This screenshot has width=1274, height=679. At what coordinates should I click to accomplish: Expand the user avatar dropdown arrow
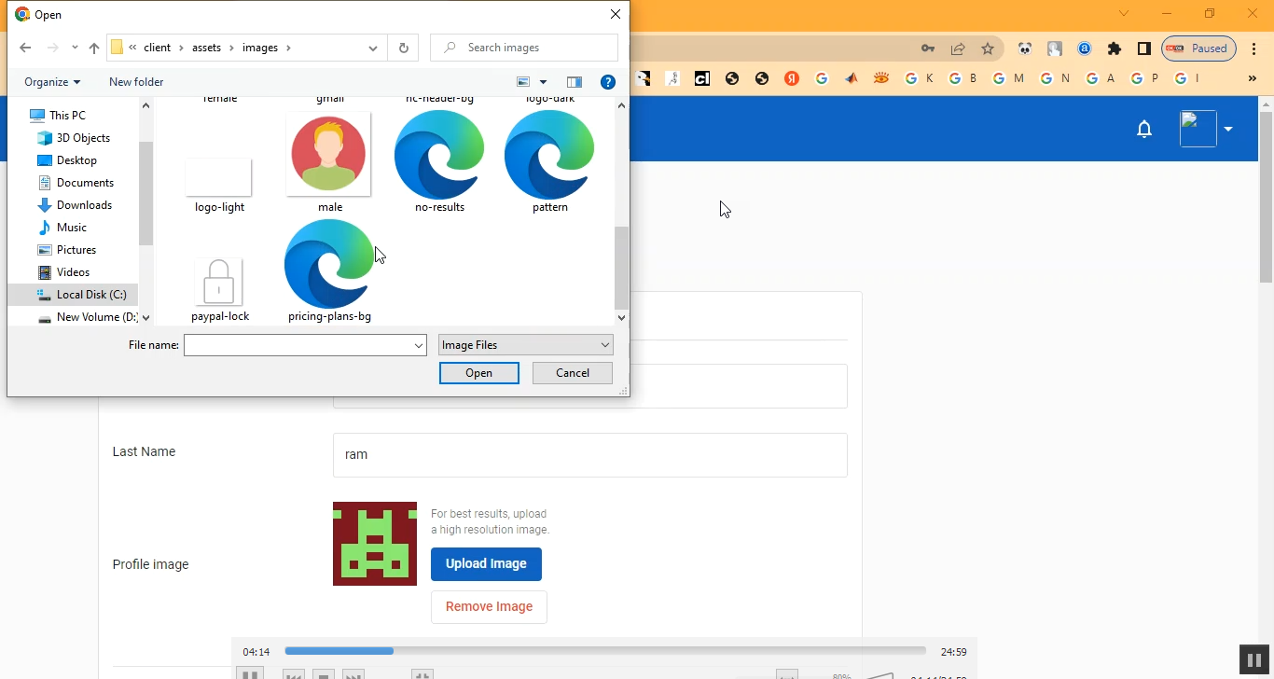1228,130
